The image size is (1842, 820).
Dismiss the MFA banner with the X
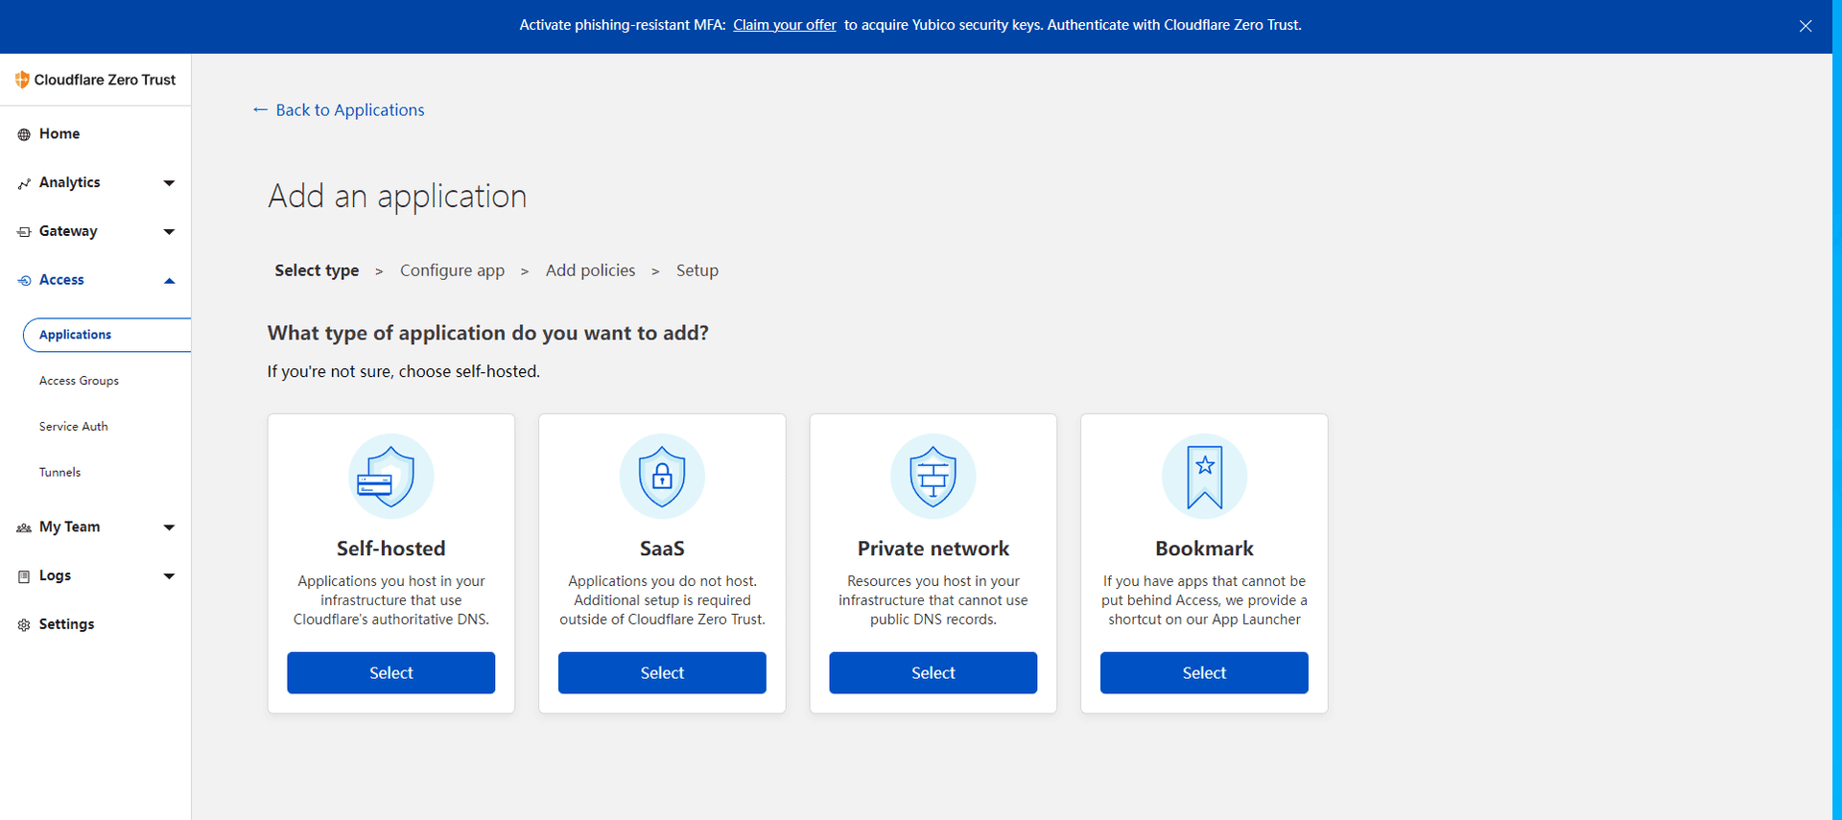(1806, 26)
